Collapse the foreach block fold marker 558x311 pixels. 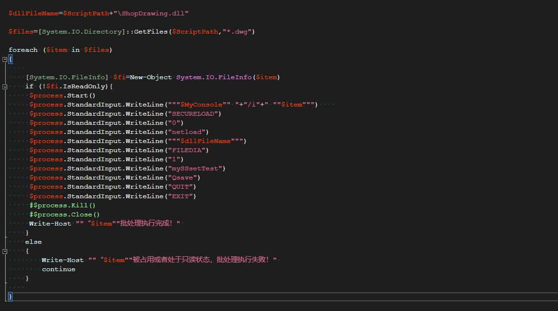point(5,60)
